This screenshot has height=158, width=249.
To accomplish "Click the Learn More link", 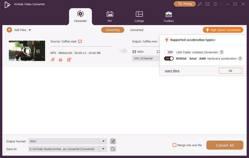I will (x=172, y=71).
